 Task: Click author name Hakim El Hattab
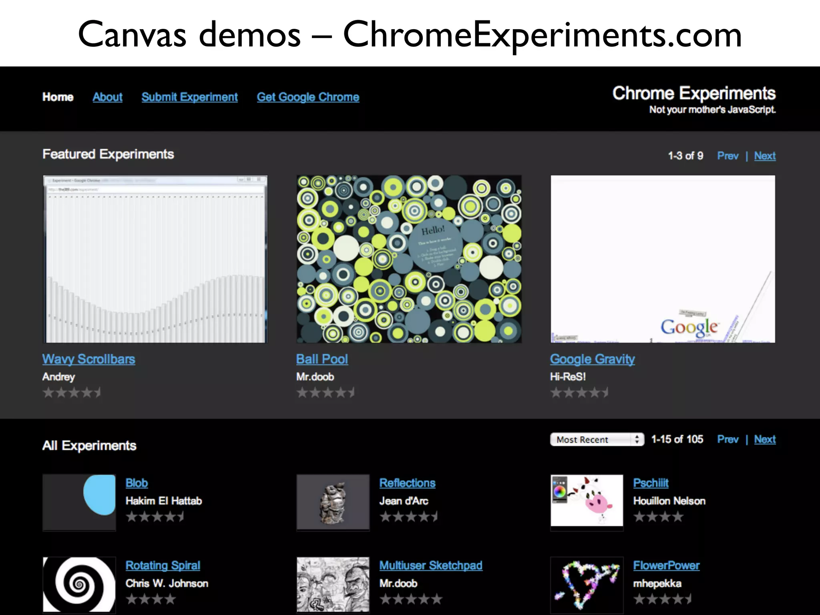coord(164,501)
